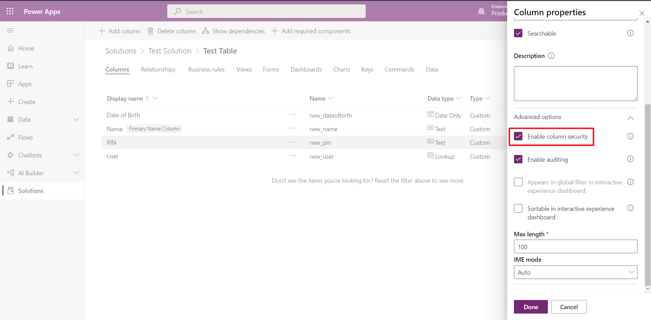Open the Data type filter dropdown

click(x=459, y=98)
